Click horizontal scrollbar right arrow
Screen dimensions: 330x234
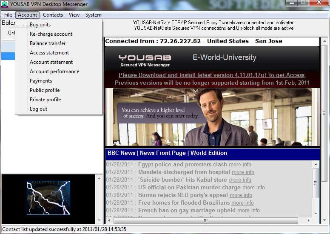coord(309,220)
